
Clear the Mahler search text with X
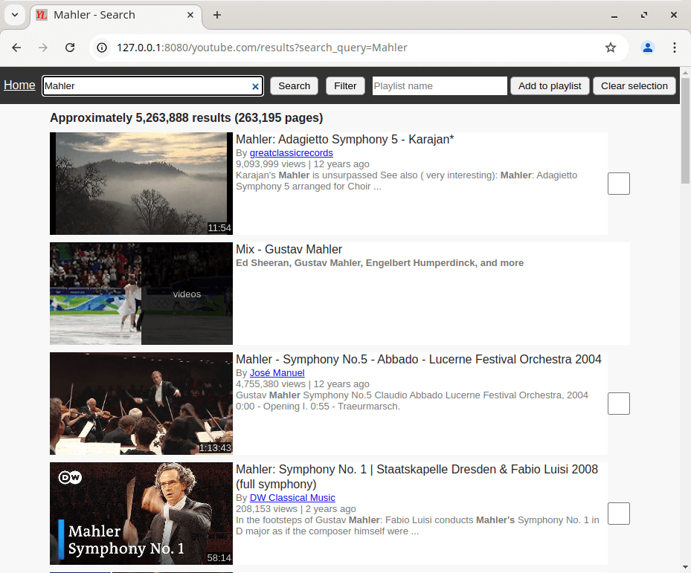[255, 86]
